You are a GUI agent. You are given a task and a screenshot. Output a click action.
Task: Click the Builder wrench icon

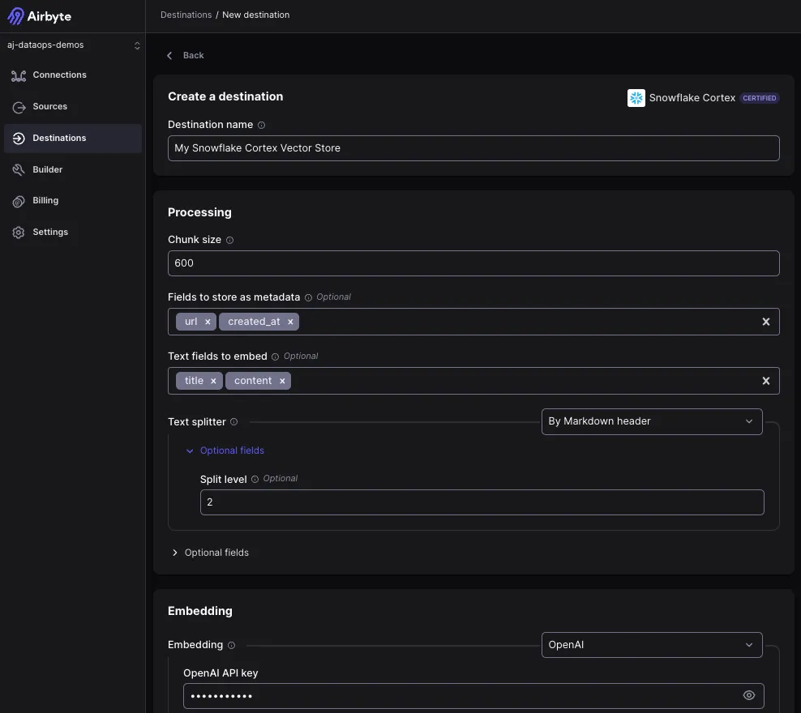coord(19,170)
